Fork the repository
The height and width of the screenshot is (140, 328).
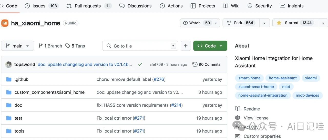[241, 23]
